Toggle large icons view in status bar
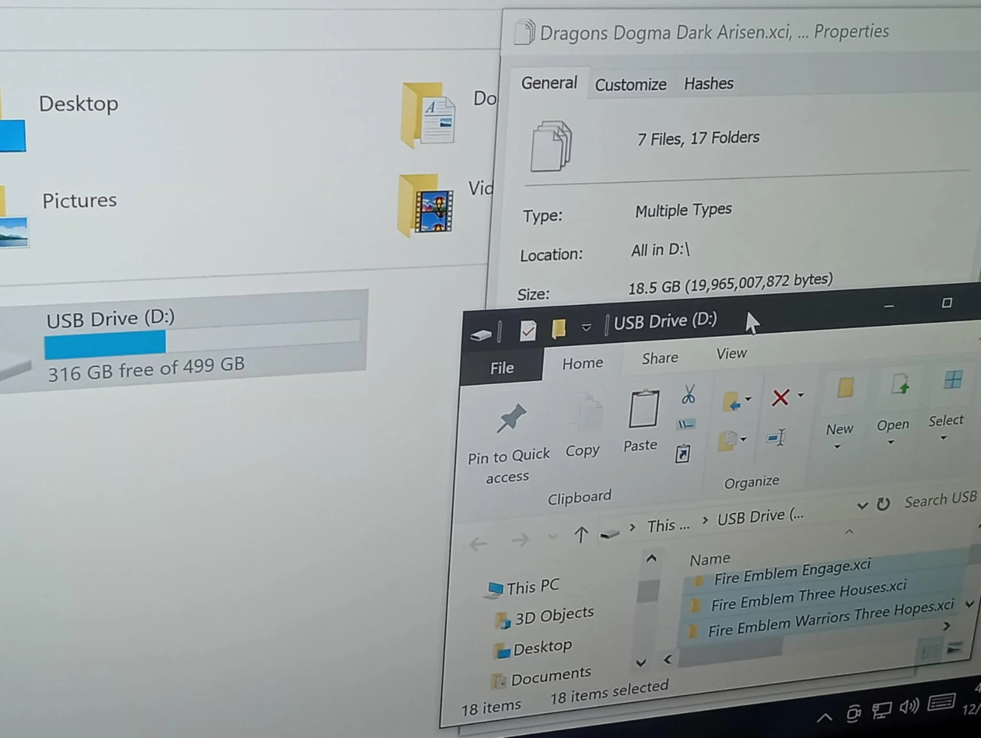Viewport: 981px width, 738px height. [x=955, y=648]
